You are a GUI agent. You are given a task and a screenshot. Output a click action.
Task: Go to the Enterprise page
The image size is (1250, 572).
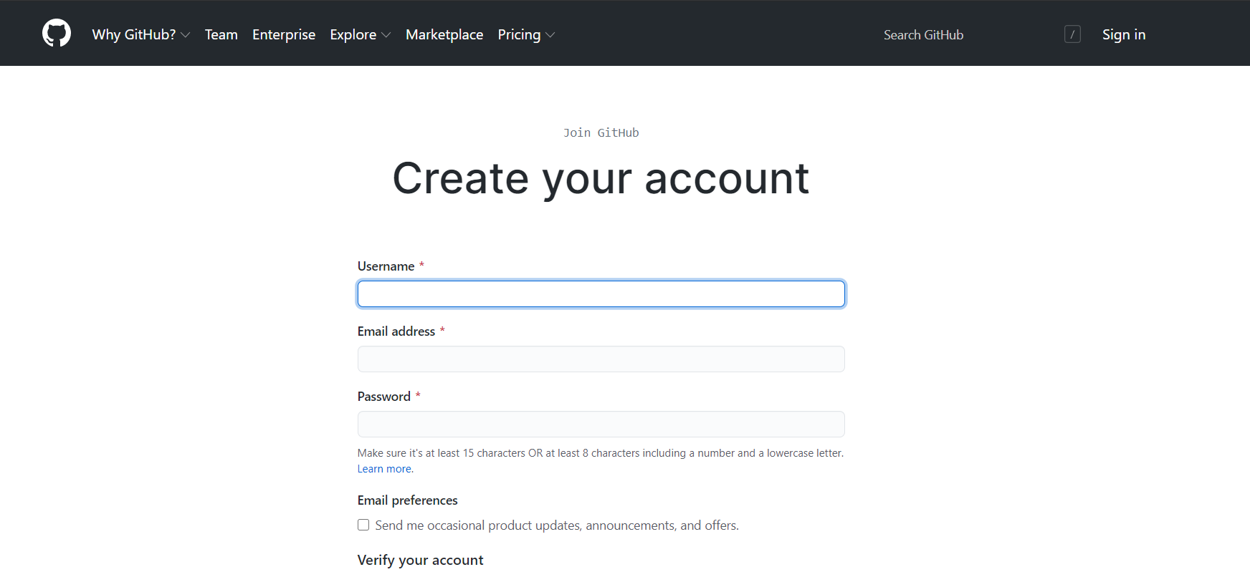coord(284,34)
